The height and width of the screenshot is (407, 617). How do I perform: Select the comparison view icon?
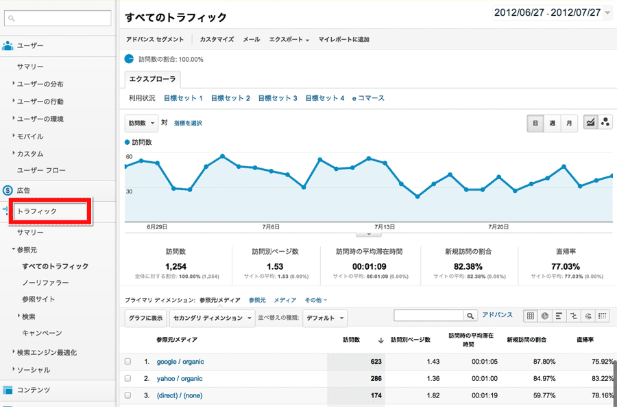[574, 316]
